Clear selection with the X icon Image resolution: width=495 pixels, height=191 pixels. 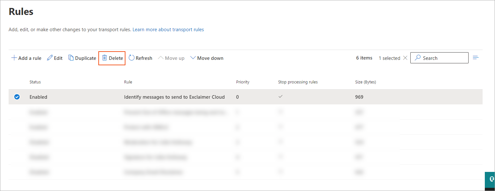click(x=405, y=58)
